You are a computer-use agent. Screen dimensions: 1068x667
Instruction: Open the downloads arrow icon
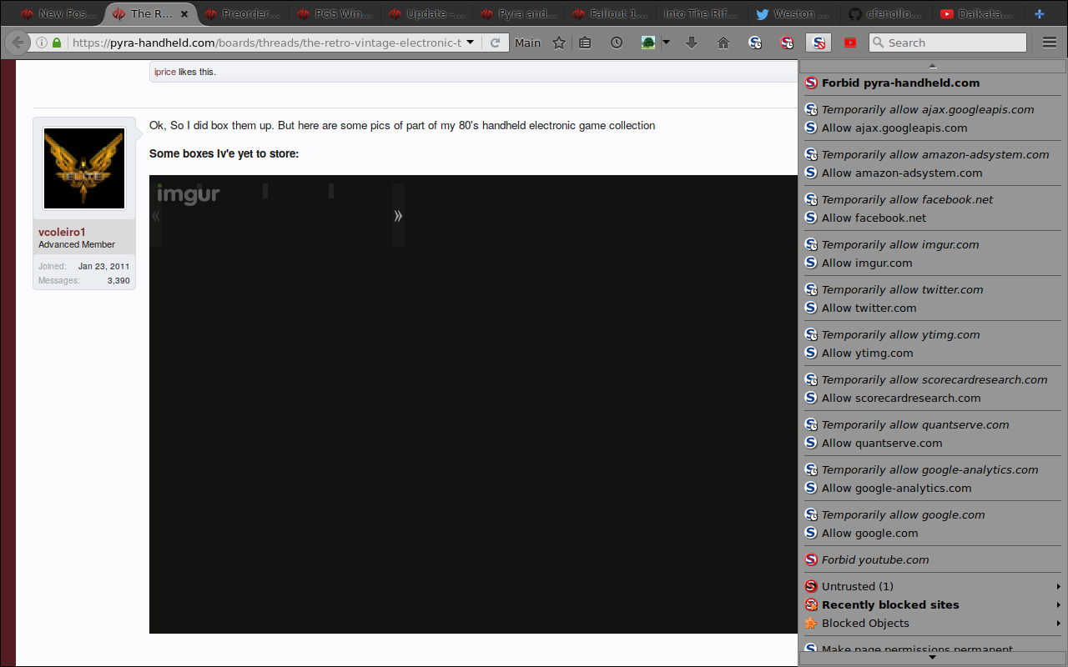point(691,43)
